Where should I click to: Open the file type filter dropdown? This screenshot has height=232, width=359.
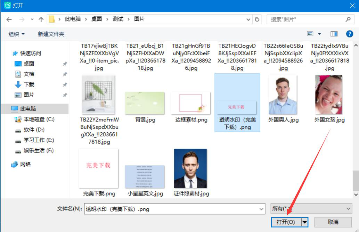[311, 209]
